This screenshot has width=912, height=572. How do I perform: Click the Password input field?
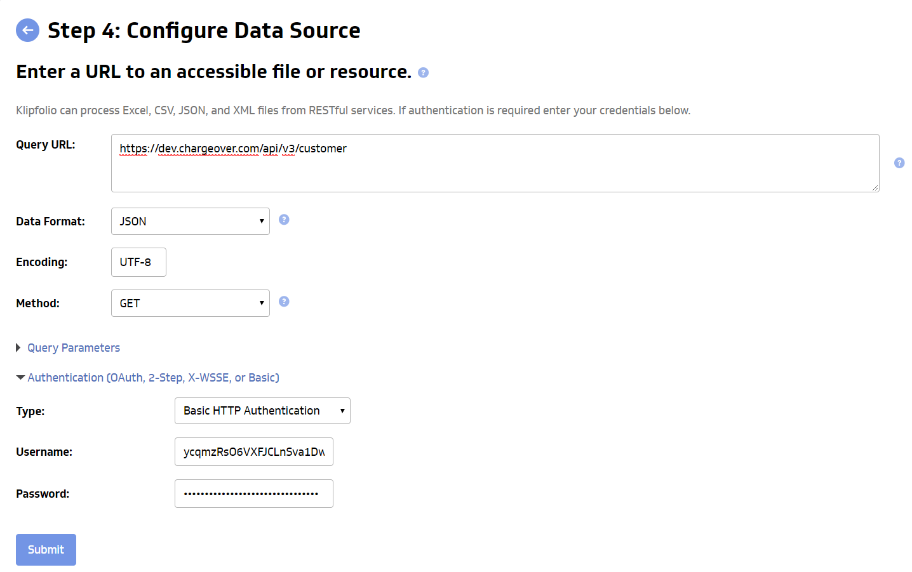click(x=254, y=493)
